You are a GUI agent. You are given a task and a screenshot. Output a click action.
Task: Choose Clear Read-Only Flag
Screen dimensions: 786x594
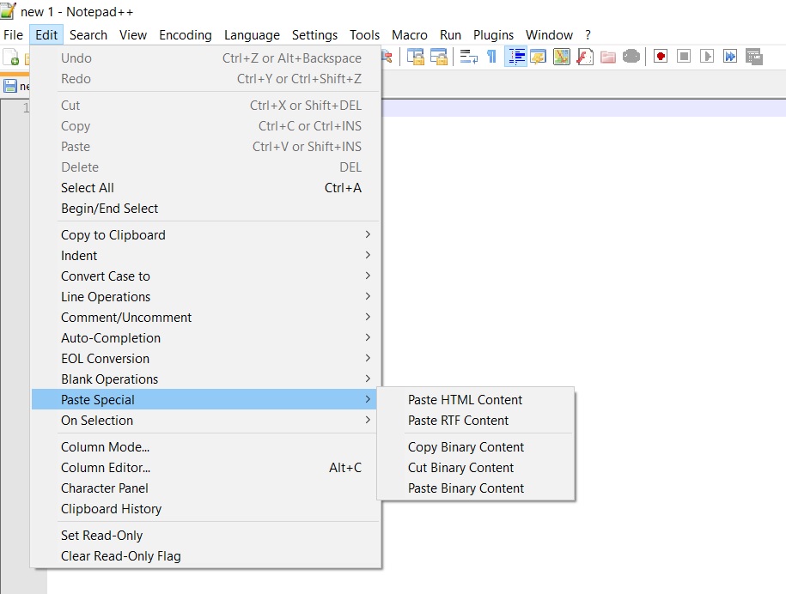click(x=205, y=556)
